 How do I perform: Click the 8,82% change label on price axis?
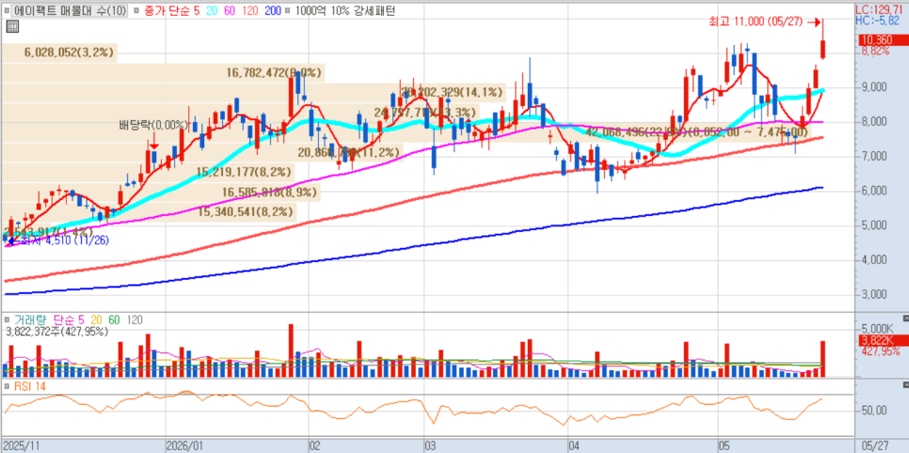pyautogui.click(x=875, y=52)
